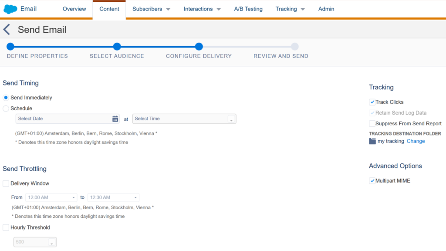Click the Select Date input field

tap(68, 119)
